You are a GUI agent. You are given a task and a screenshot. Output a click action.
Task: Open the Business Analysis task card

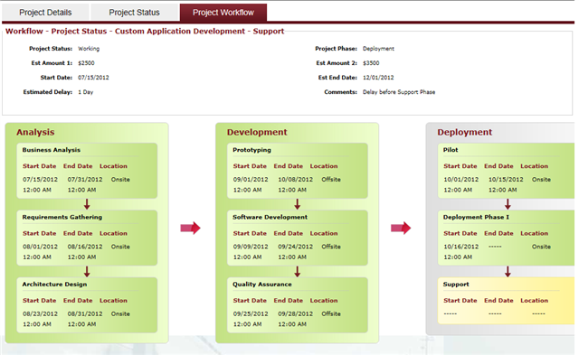click(x=87, y=171)
